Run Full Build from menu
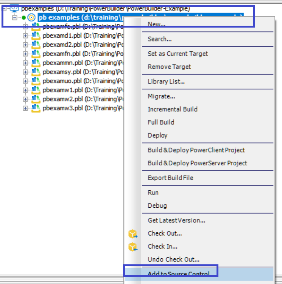282x284 pixels. pyautogui.click(x=161, y=122)
